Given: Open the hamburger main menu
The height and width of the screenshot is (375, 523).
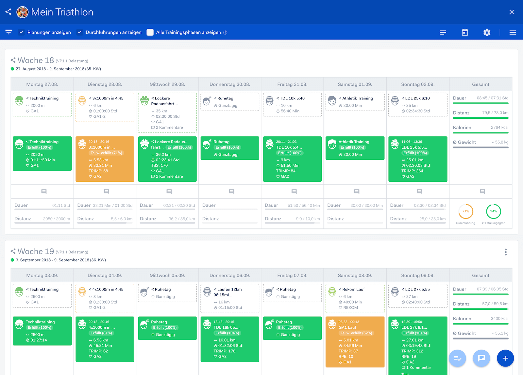Looking at the screenshot, I should point(513,32).
